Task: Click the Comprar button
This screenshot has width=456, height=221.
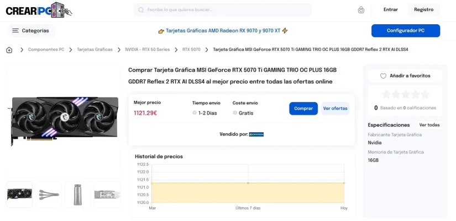Action: point(303,109)
